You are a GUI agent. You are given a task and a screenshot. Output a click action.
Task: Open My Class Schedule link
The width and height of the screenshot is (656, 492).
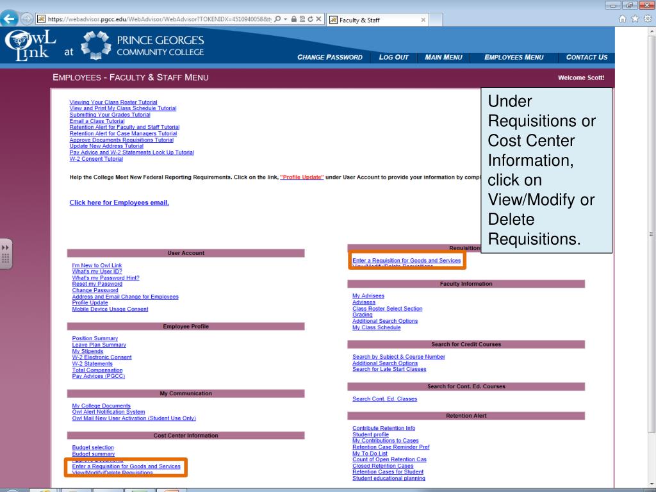click(376, 327)
